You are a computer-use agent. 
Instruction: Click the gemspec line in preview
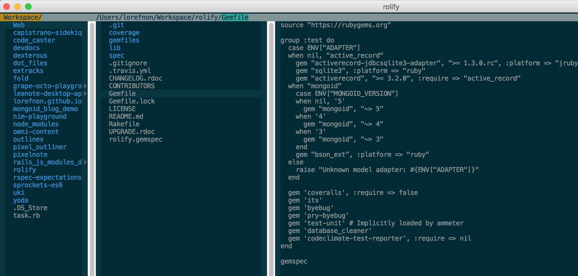click(294, 261)
